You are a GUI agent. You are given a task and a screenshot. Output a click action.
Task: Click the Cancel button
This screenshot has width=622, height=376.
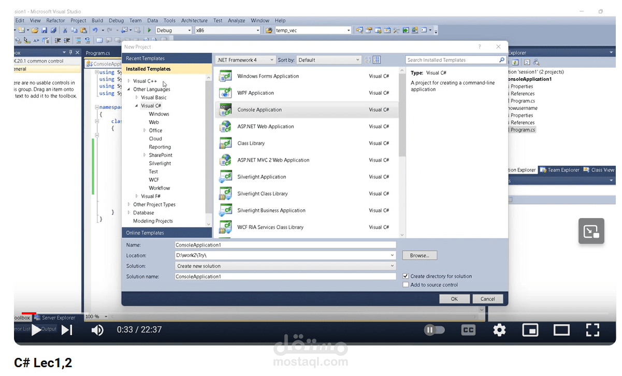tap(487, 299)
